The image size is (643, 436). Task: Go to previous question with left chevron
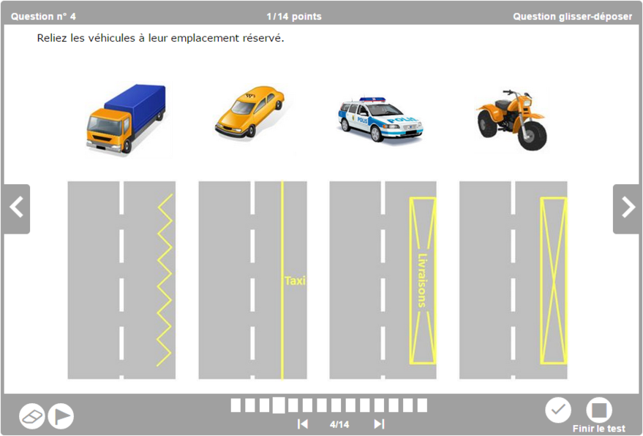[16, 209]
